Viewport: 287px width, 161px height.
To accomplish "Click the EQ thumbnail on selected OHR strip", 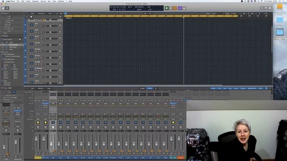I will tap(53, 94).
